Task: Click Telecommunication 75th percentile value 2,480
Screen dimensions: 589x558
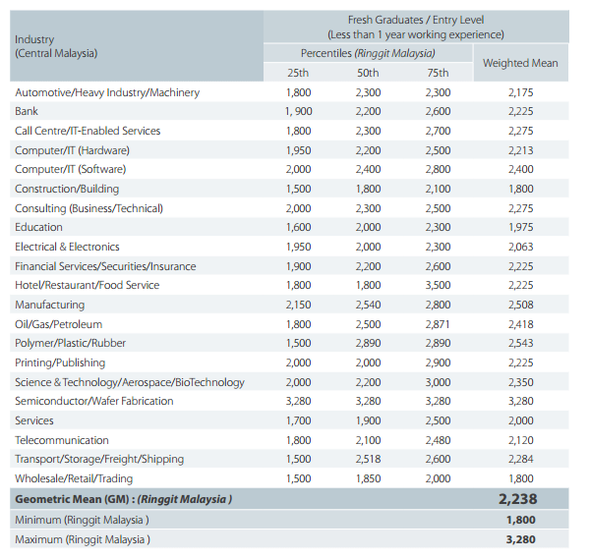Action: [x=438, y=440]
